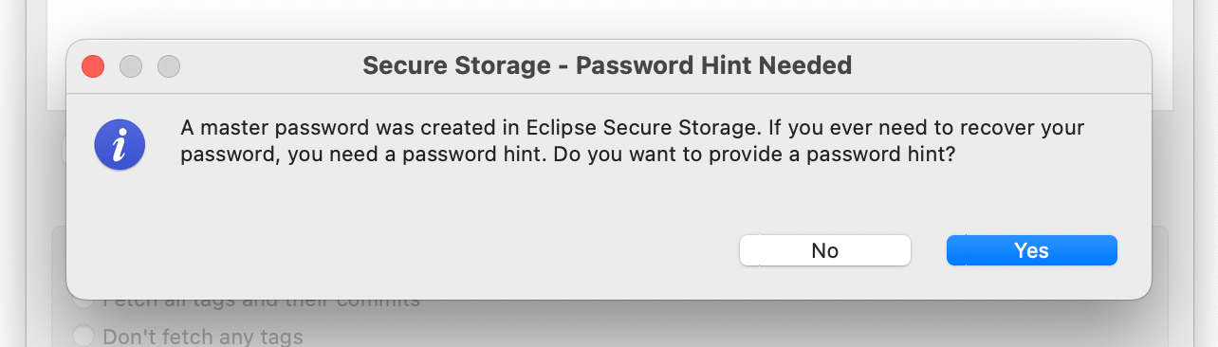Click the empty title bar area right of the title

tap(996, 65)
